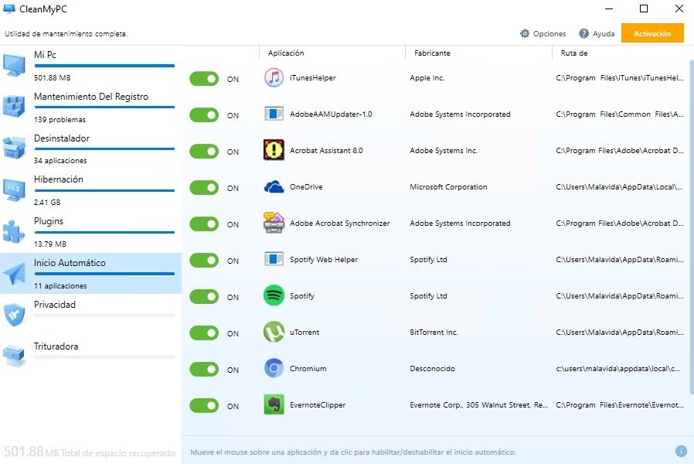The height and width of the screenshot is (464, 694).
Task: Click the '139 problemas' label
Action: point(60,120)
